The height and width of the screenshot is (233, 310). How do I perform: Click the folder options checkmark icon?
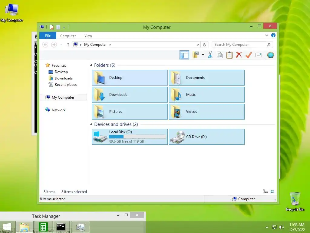point(196,55)
